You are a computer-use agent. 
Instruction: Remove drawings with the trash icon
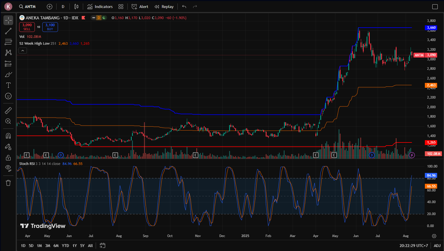pos(8,183)
